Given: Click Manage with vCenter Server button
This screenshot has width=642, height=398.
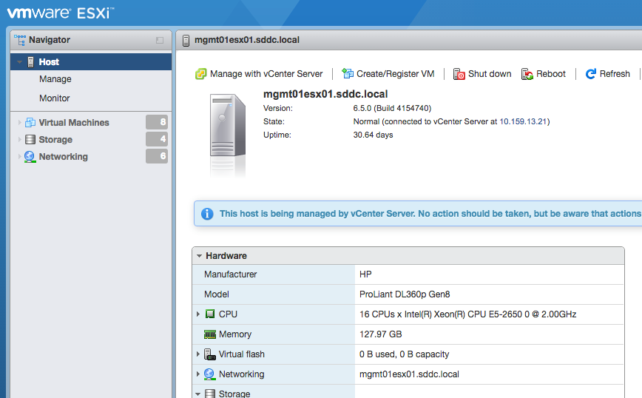Looking at the screenshot, I should click(259, 74).
